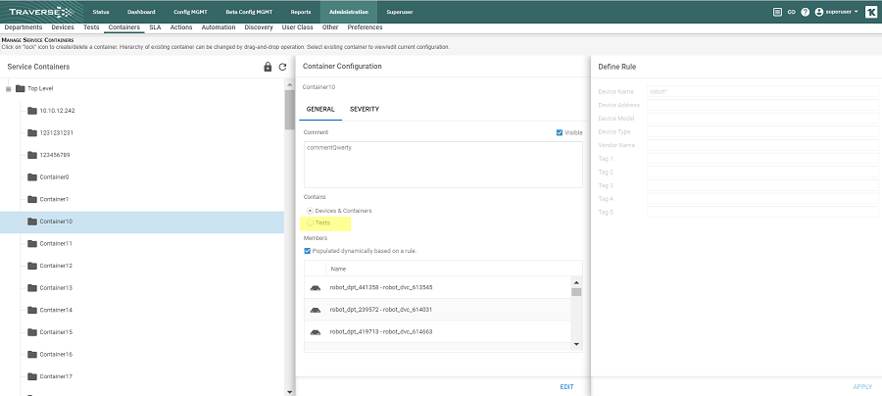882x396 pixels.
Task: Click the service containers tree scrollbar thumb
Action: point(289,110)
